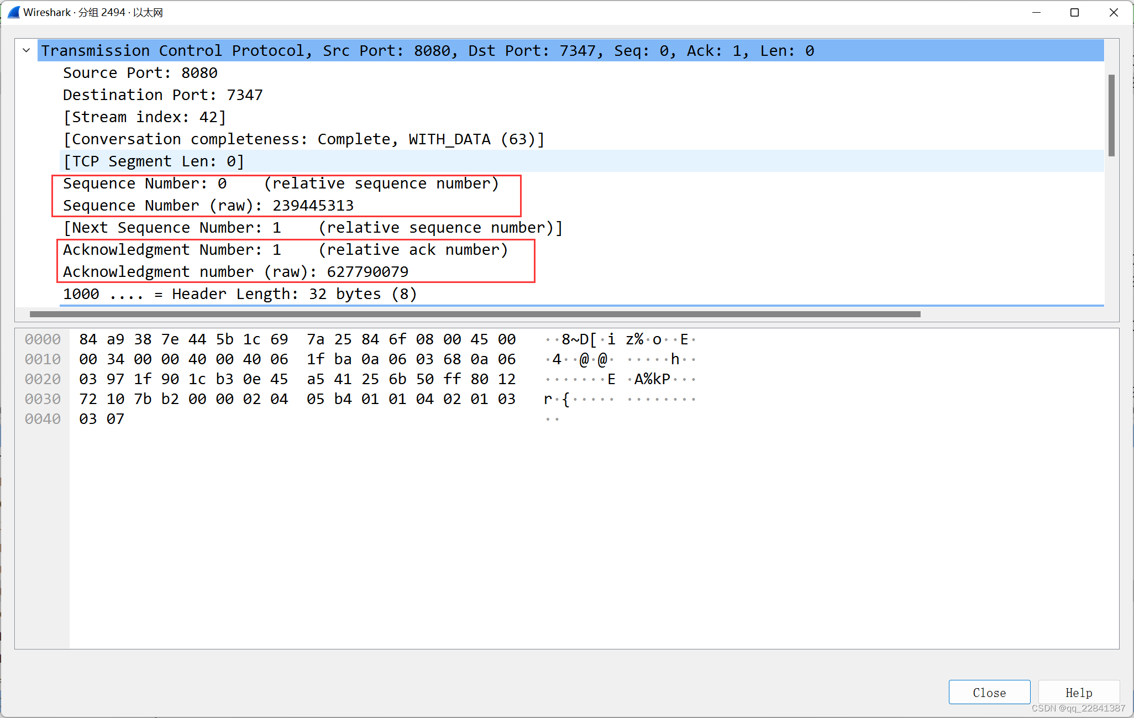The width and height of the screenshot is (1134, 718).
Task: Click hex offset 0010 in bytes pane
Action: (43, 359)
